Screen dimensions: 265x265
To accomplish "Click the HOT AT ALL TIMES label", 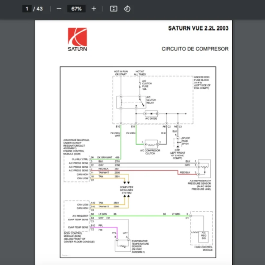I will (140, 73).
